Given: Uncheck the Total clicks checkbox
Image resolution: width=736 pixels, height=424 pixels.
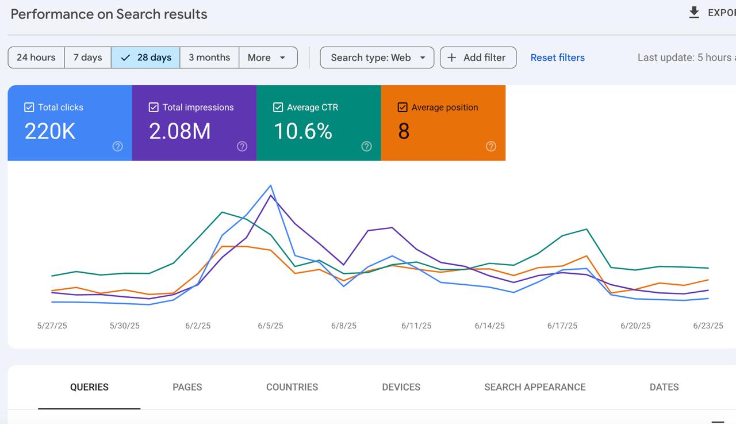Looking at the screenshot, I should click(x=29, y=108).
